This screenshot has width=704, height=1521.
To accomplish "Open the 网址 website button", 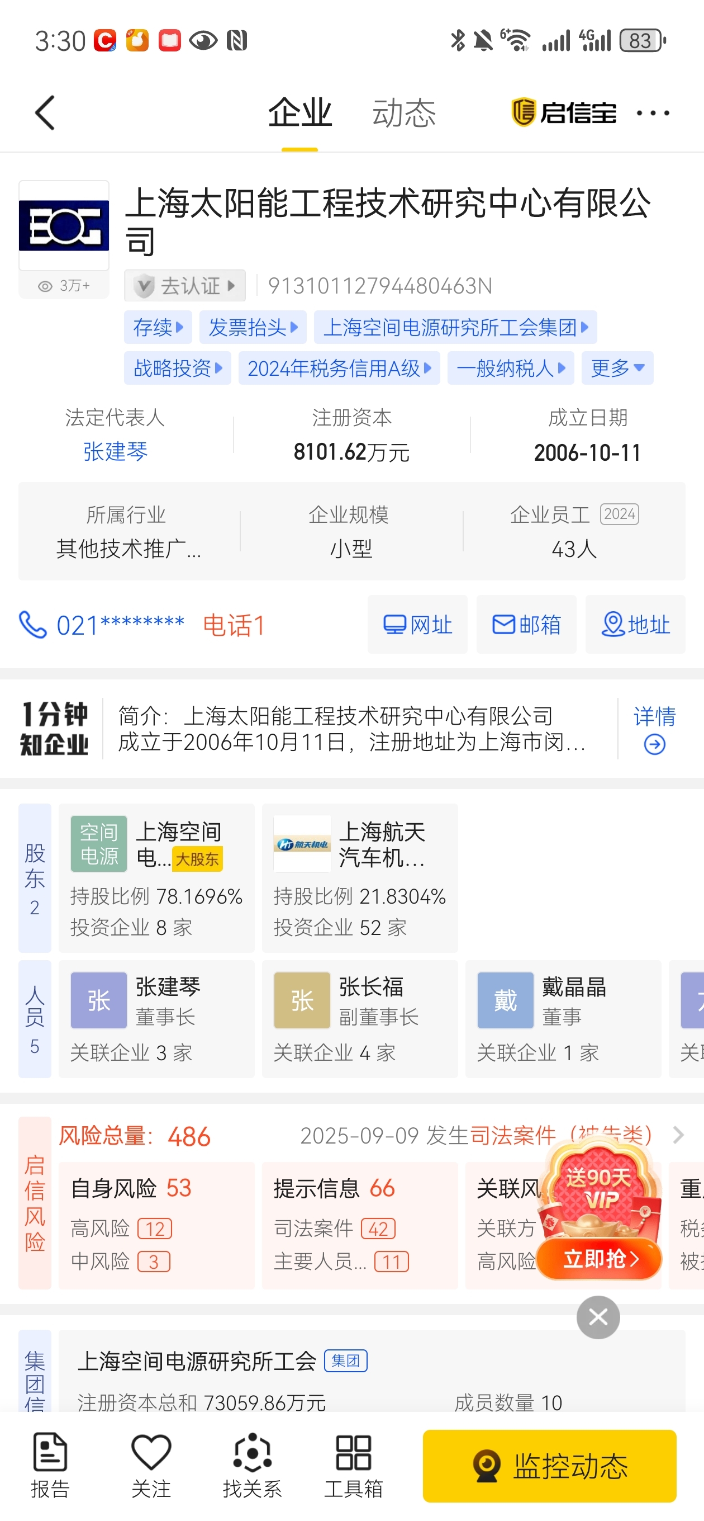I will coord(417,624).
